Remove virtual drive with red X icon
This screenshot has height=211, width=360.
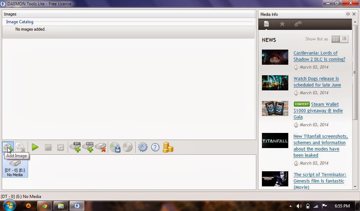[x=101, y=147]
